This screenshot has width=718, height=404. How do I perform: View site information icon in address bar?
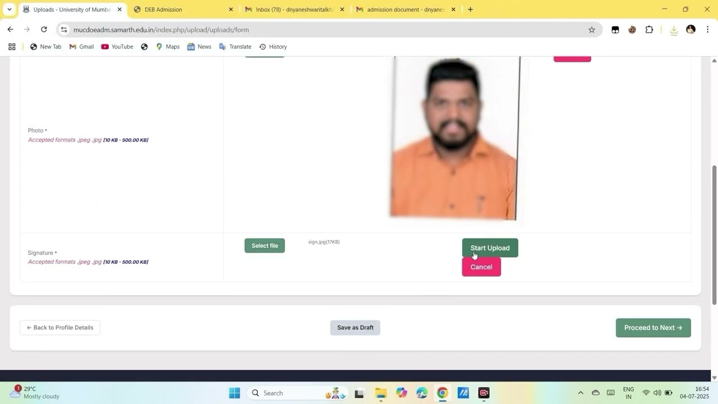point(64,30)
